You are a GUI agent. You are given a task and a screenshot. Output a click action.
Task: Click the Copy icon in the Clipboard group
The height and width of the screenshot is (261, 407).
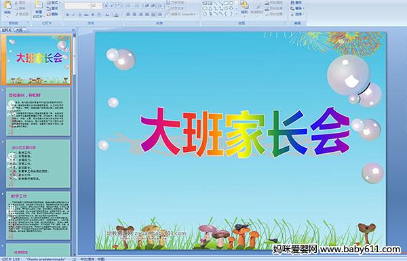point(16,9)
